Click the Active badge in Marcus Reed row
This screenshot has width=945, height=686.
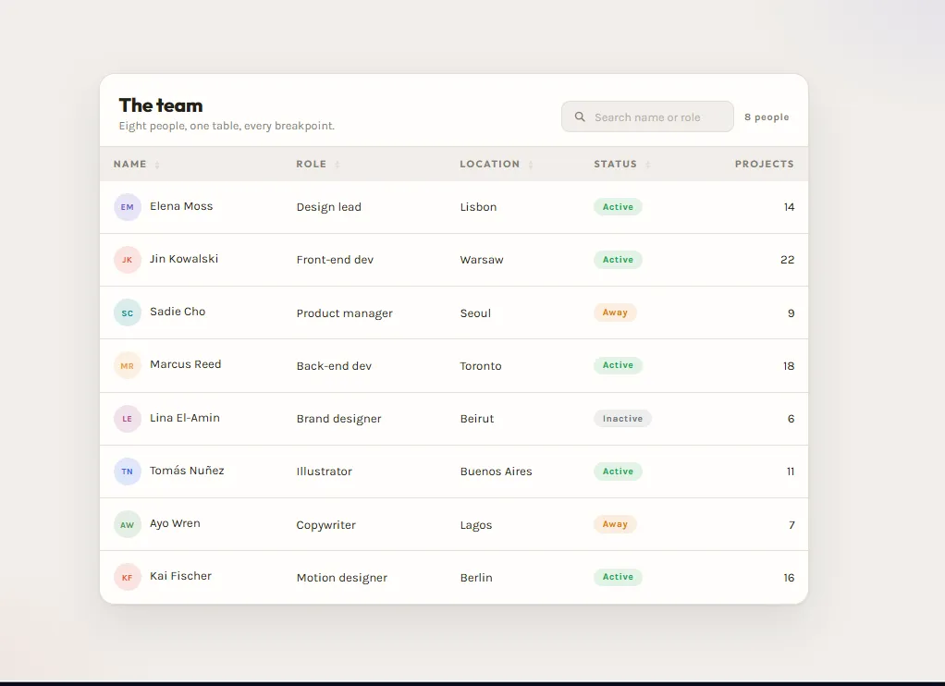pyautogui.click(x=618, y=365)
